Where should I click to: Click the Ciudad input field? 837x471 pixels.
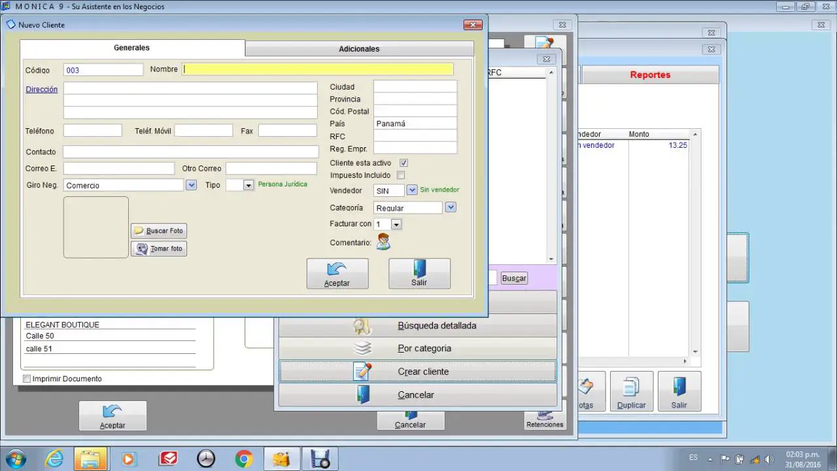[415, 86]
